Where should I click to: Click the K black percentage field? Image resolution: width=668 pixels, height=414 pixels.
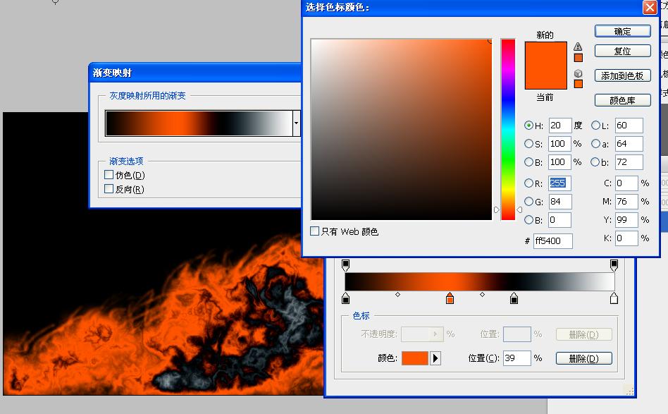pyautogui.click(x=626, y=238)
